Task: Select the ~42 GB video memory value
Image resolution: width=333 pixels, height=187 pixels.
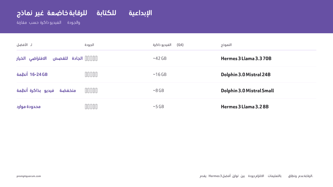Action: tap(160, 58)
